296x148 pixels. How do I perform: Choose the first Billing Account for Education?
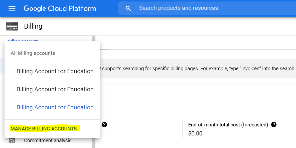(55, 71)
